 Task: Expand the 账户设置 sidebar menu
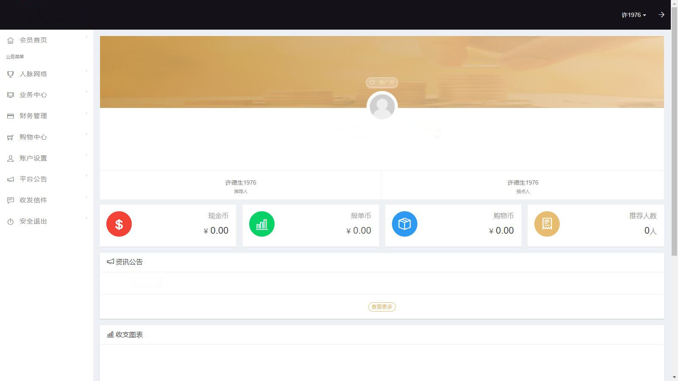[33, 158]
